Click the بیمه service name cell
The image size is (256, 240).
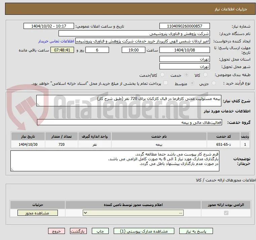click(159, 144)
